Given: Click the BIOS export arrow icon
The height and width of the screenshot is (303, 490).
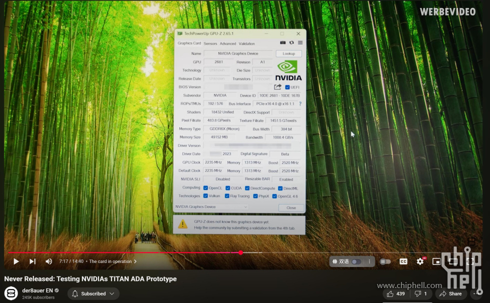Looking at the screenshot, I should [277, 87].
